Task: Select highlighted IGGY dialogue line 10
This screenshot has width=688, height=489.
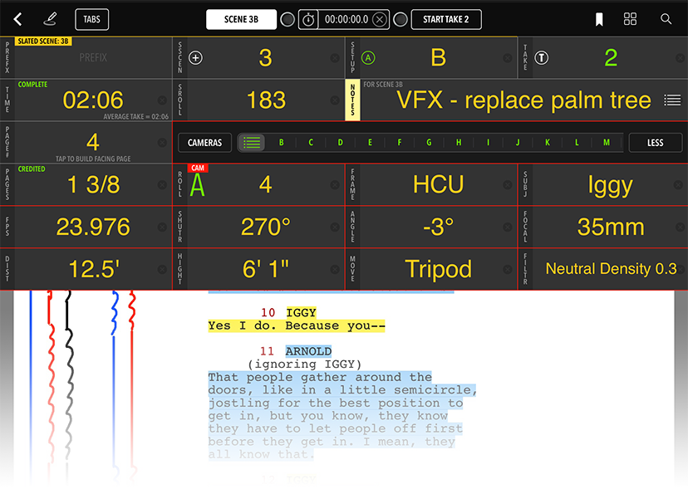Action: [297, 325]
